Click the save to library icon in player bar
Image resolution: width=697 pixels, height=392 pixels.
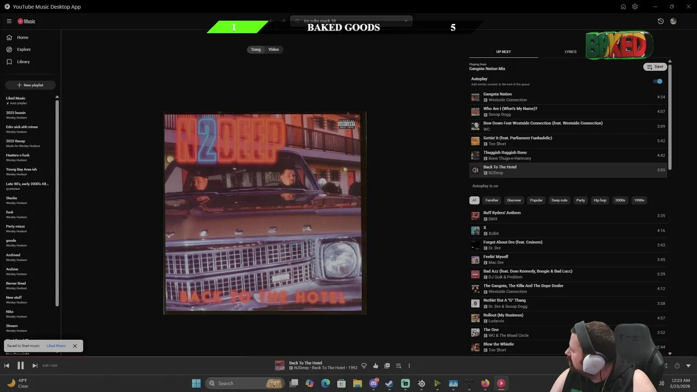[x=387, y=366]
